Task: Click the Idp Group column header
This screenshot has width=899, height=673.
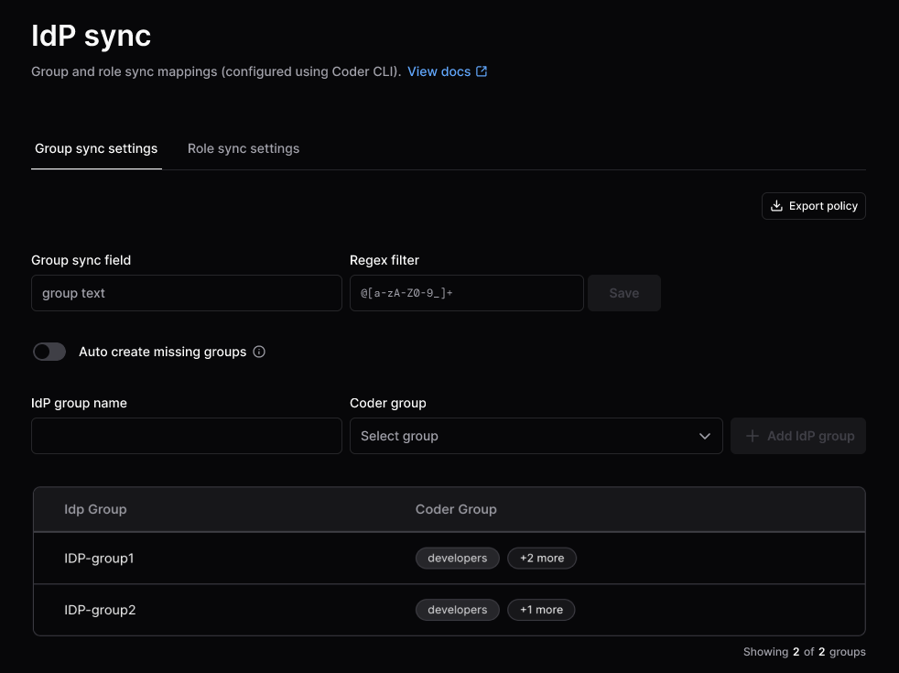Action: pyautogui.click(x=95, y=509)
